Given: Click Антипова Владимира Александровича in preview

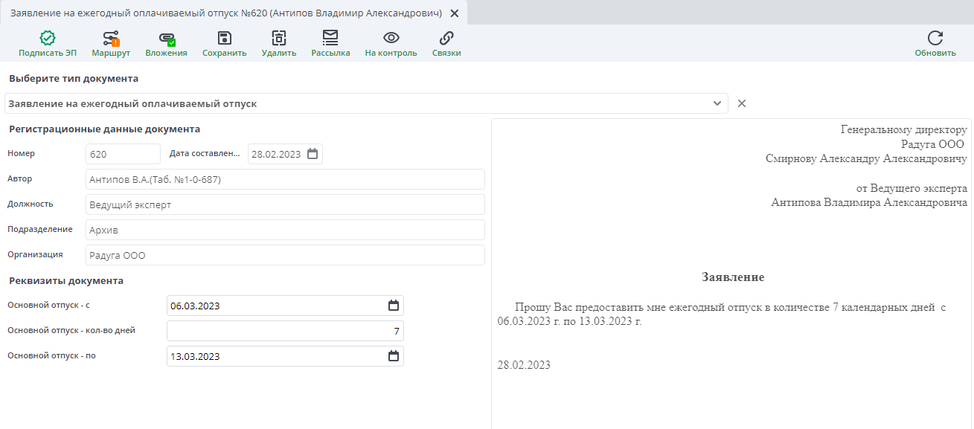Looking at the screenshot, I should [869, 202].
